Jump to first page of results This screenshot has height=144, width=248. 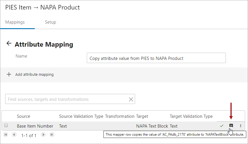(x=6, y=135)
